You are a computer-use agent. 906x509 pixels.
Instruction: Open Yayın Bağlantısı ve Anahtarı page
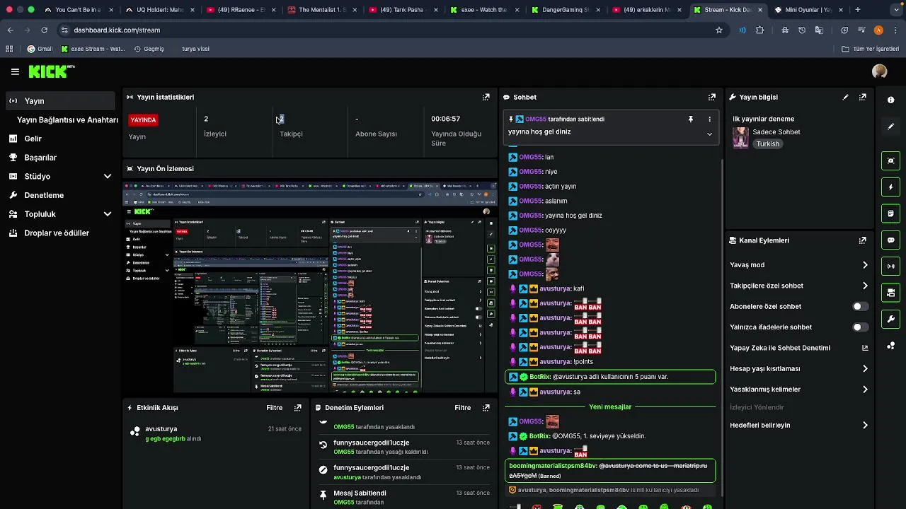tap(67, 120)
